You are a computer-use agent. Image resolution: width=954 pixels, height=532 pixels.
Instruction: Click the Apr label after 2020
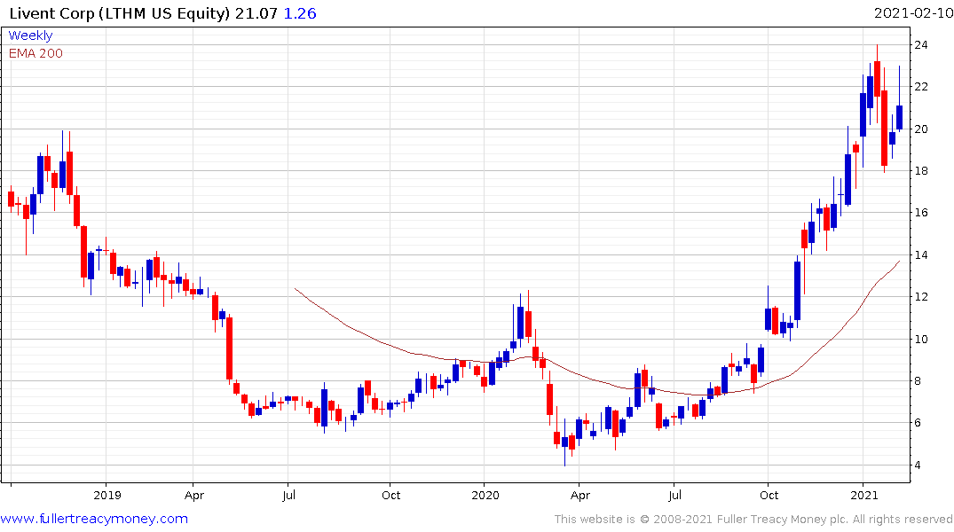point(579,495)
